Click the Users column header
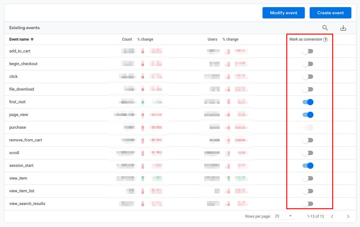Viewport: 360px width, 227px height. click(x=212, y=39)
